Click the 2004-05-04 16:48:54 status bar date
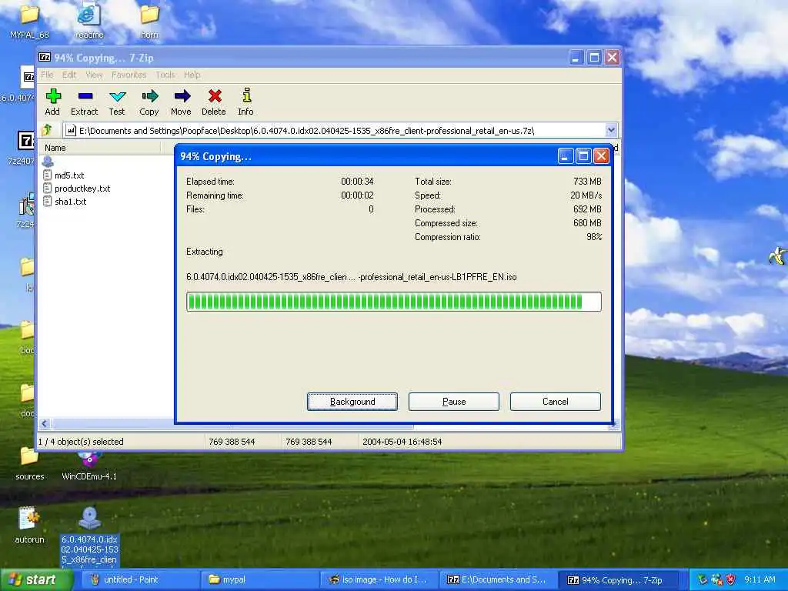 coord(402,442)
